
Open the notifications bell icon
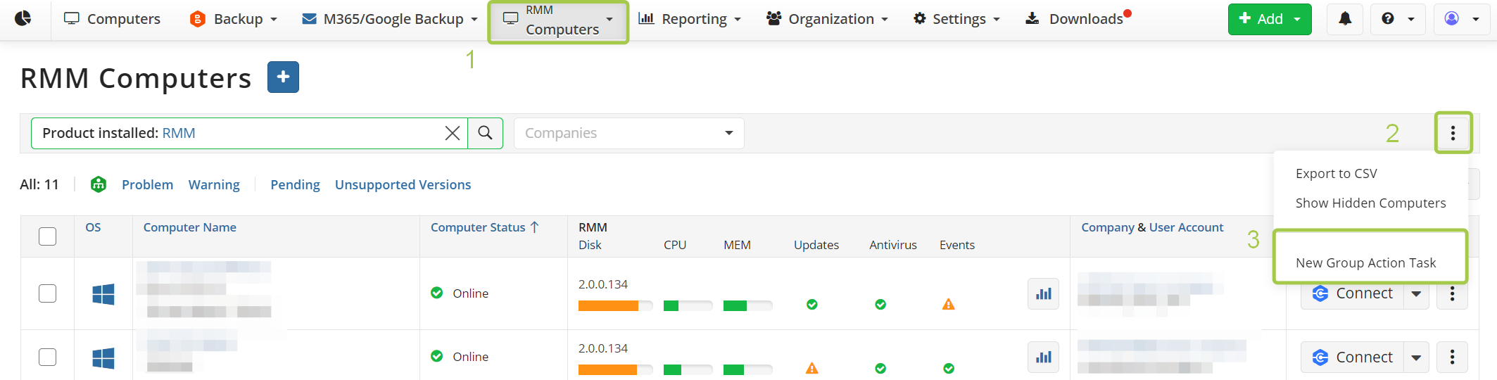tap(1344, 19)
